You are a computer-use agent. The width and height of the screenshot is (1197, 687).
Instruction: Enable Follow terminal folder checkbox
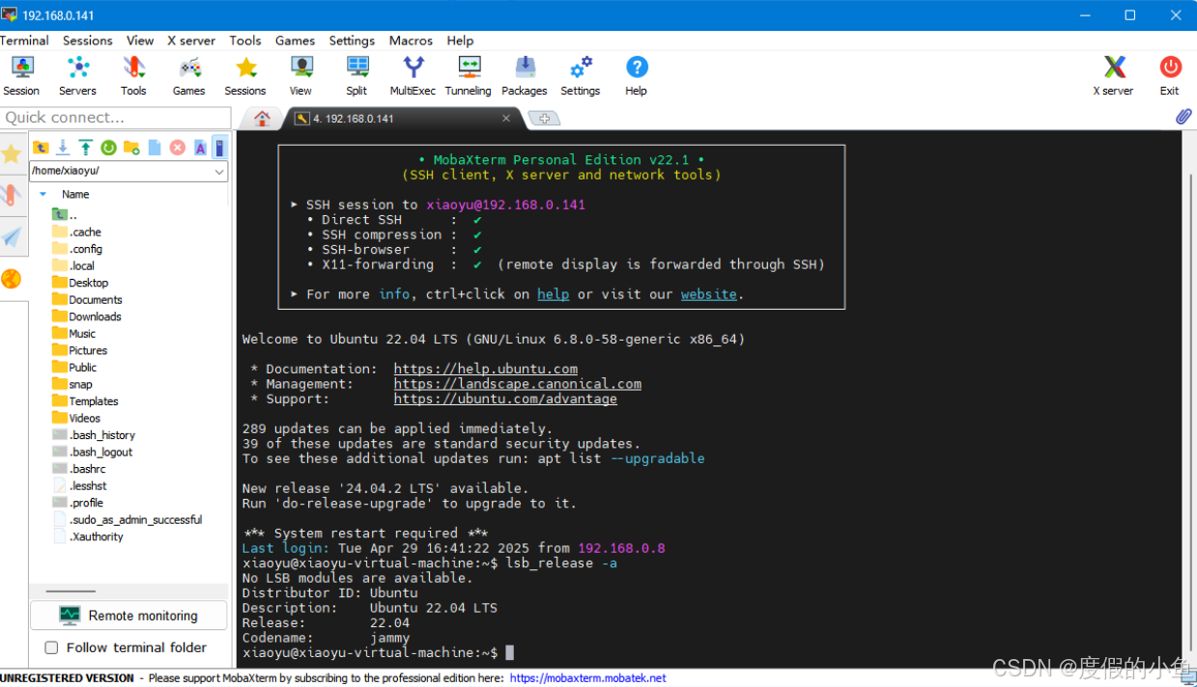pos(51,647)
